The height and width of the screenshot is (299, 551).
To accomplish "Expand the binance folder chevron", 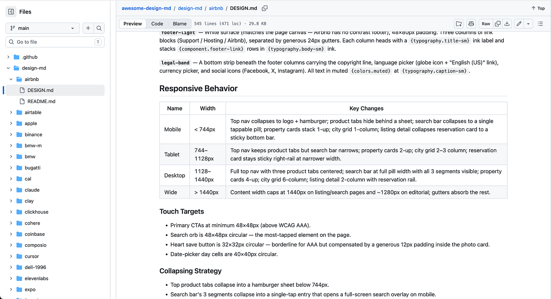I will click(11, 135).
